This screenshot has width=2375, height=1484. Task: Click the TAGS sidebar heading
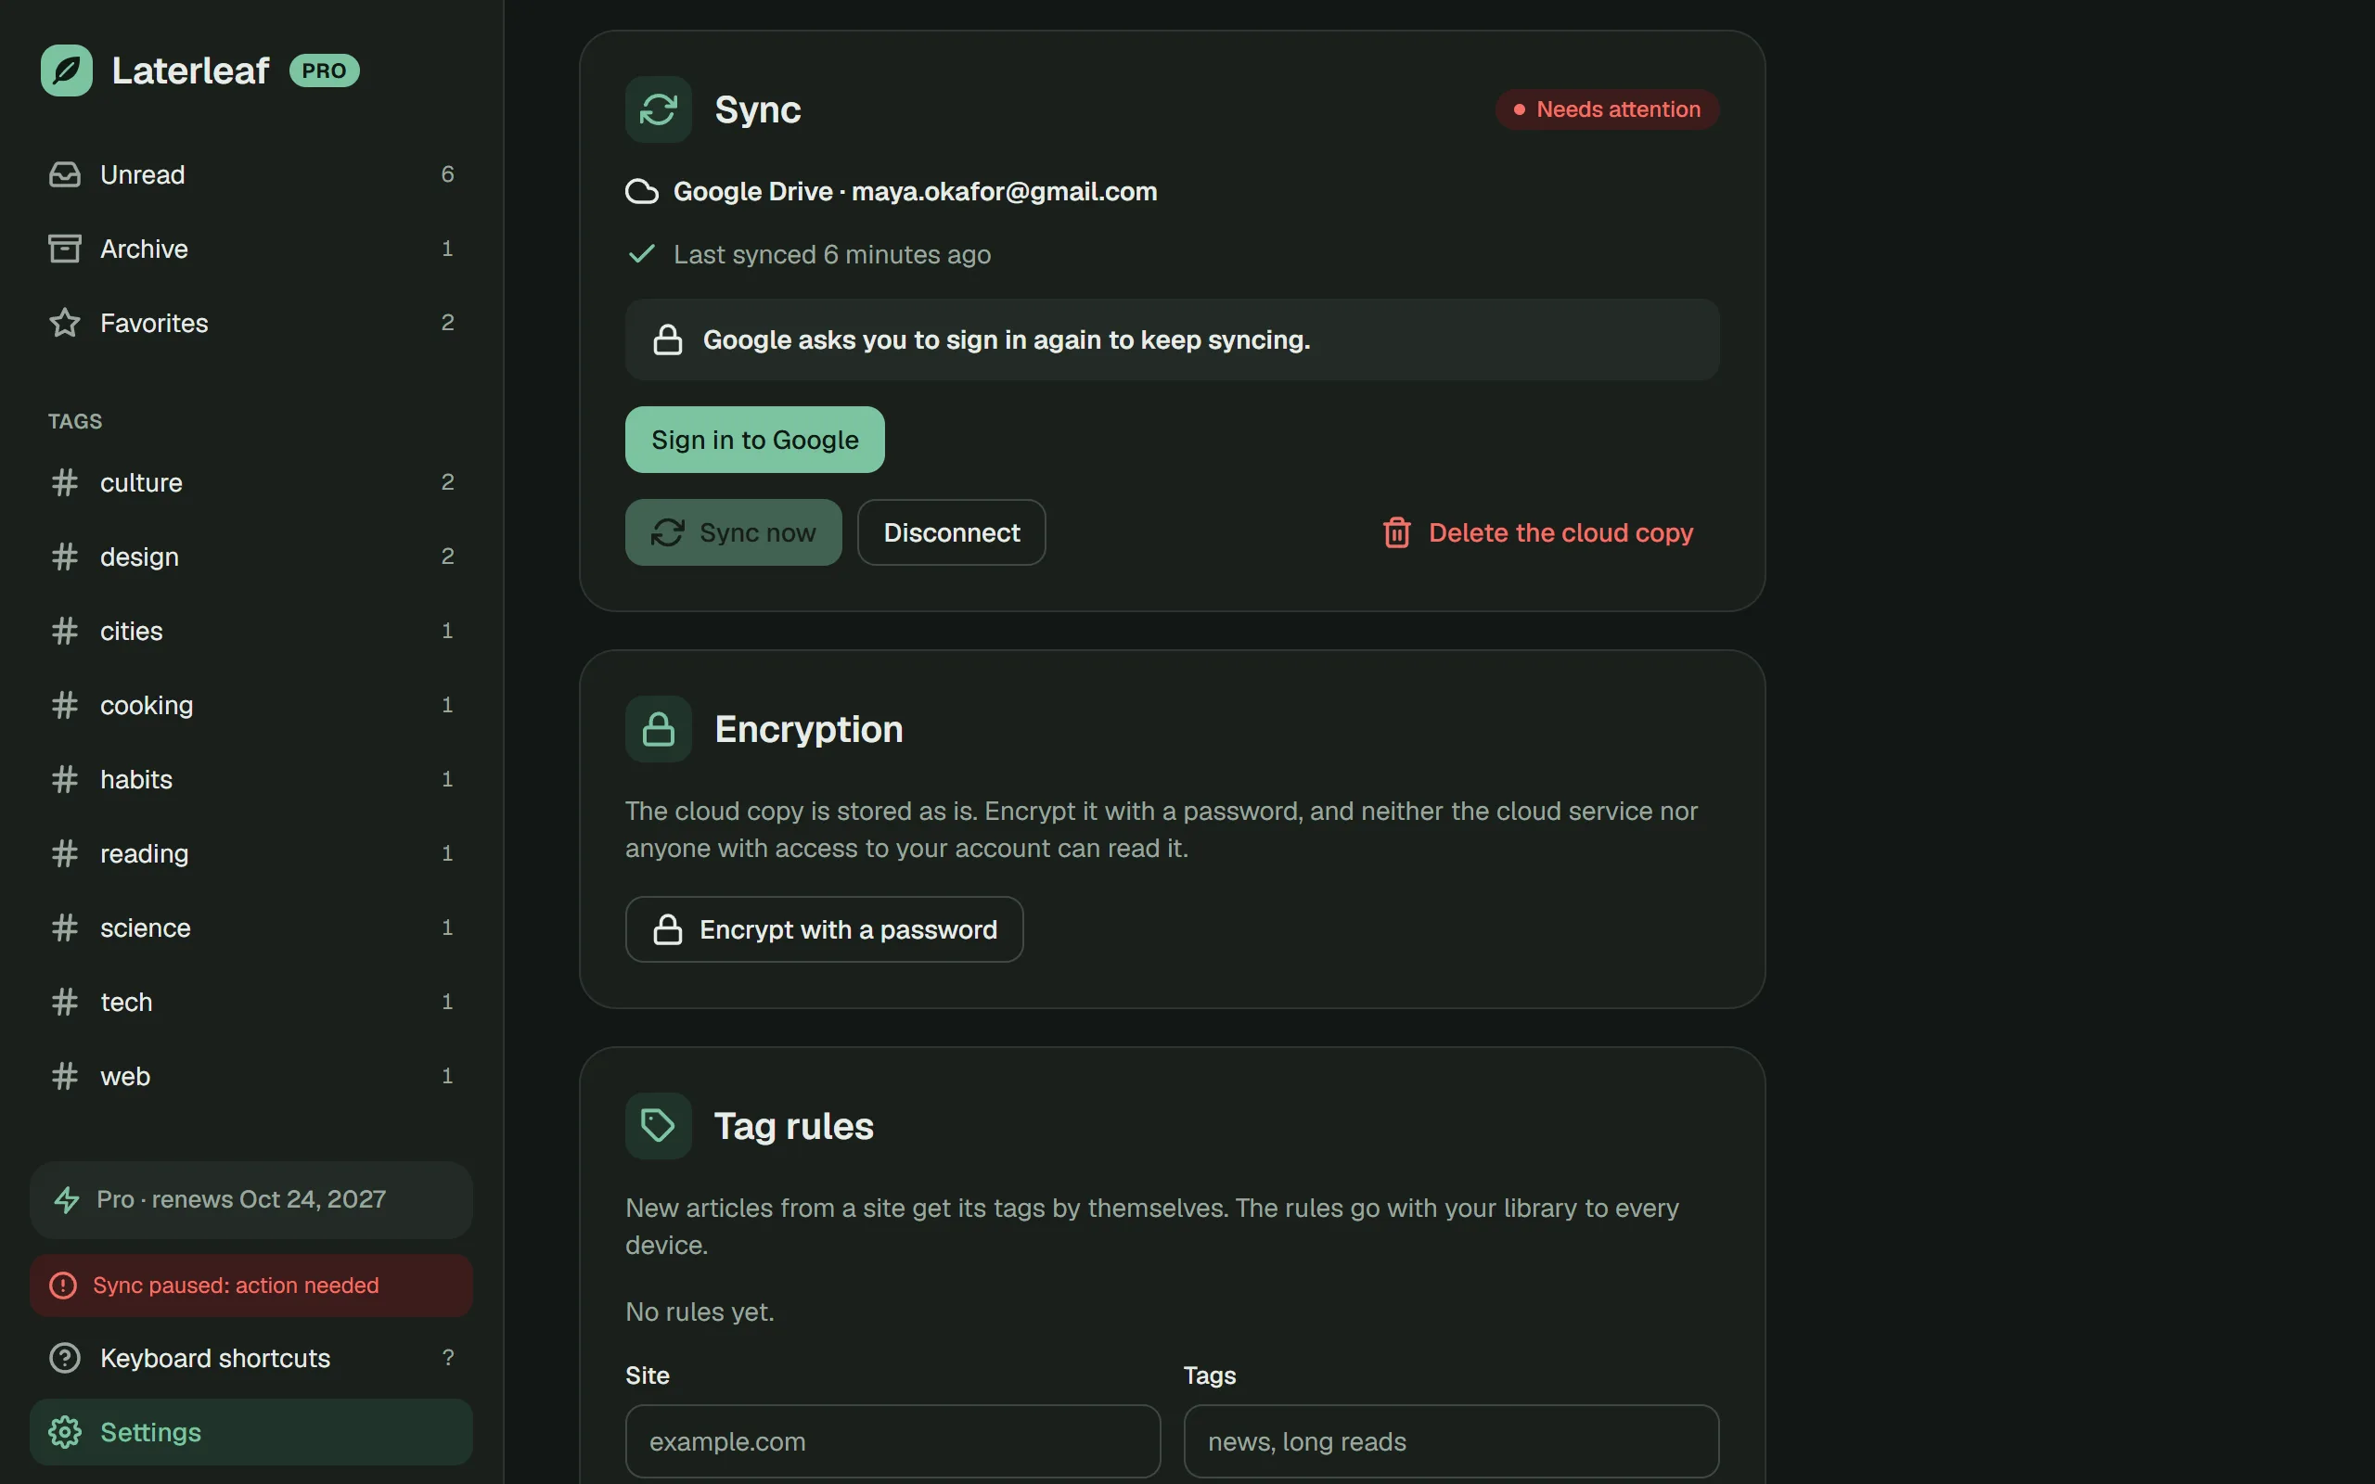75,421
